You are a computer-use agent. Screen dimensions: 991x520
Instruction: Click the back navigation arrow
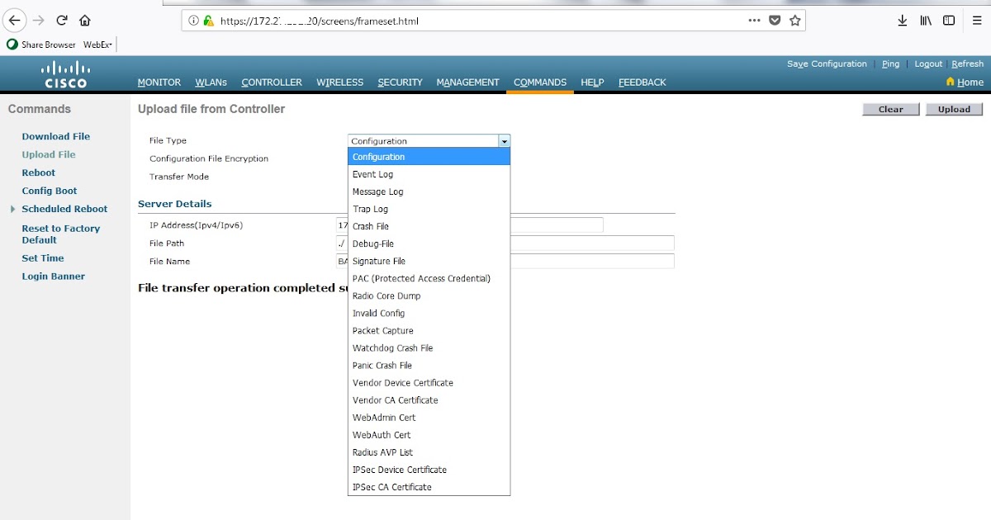(x=14, y=20)
